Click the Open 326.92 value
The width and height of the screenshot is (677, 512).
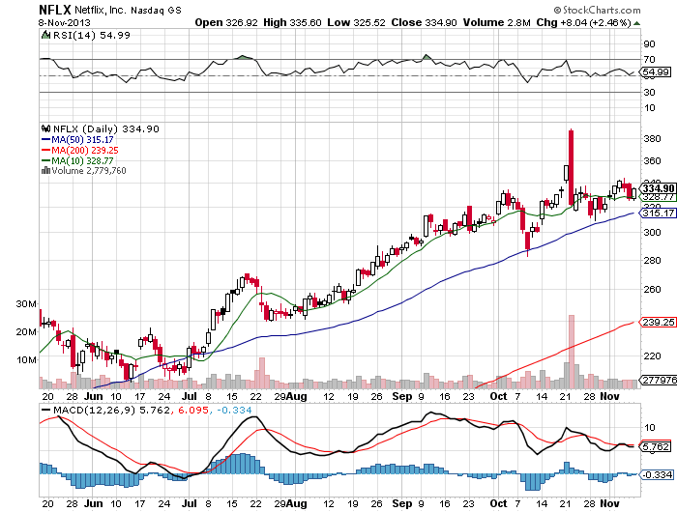point(226,22)
